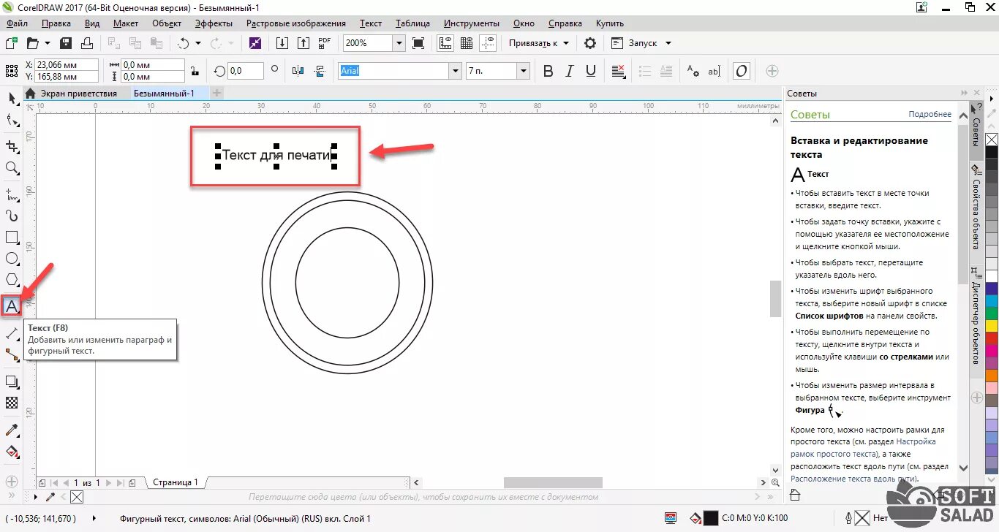Expand the Undo history arrow
Viewport: 999px width, 532px height.
[x=198, y=43]
